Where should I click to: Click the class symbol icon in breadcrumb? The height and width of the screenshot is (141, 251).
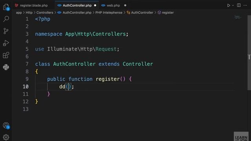tap(128, 13)
